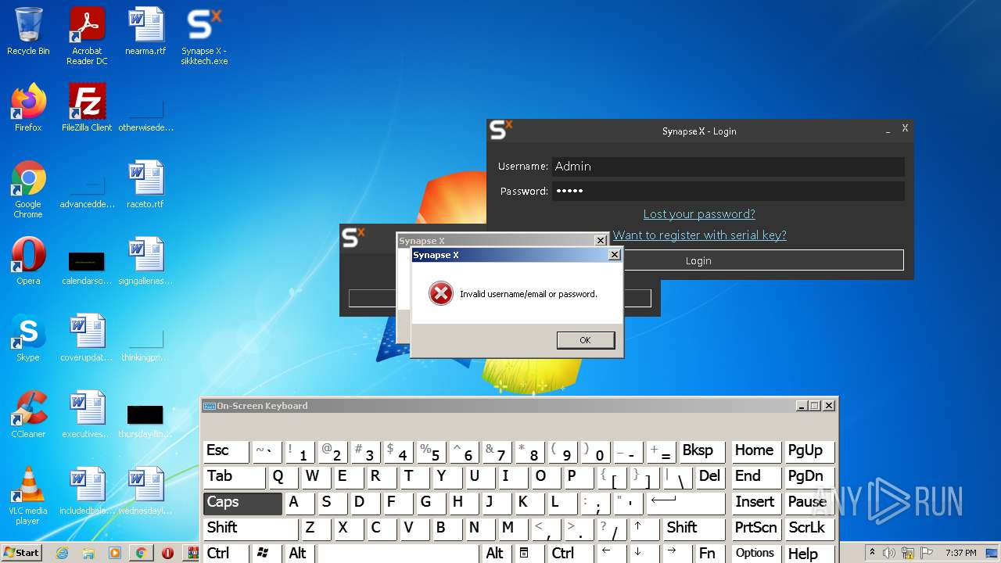1001x563 pixels.
Task: Click 'Lost your password?' link
Action: pyautogui.click(x=699, y=214)
